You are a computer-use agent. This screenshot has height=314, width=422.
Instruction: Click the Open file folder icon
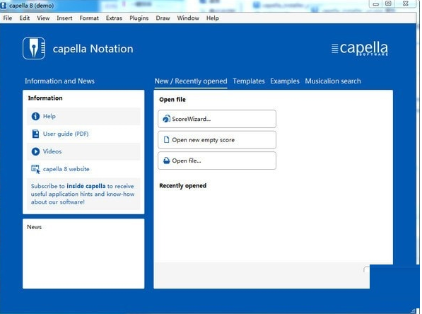coord(167,161)
